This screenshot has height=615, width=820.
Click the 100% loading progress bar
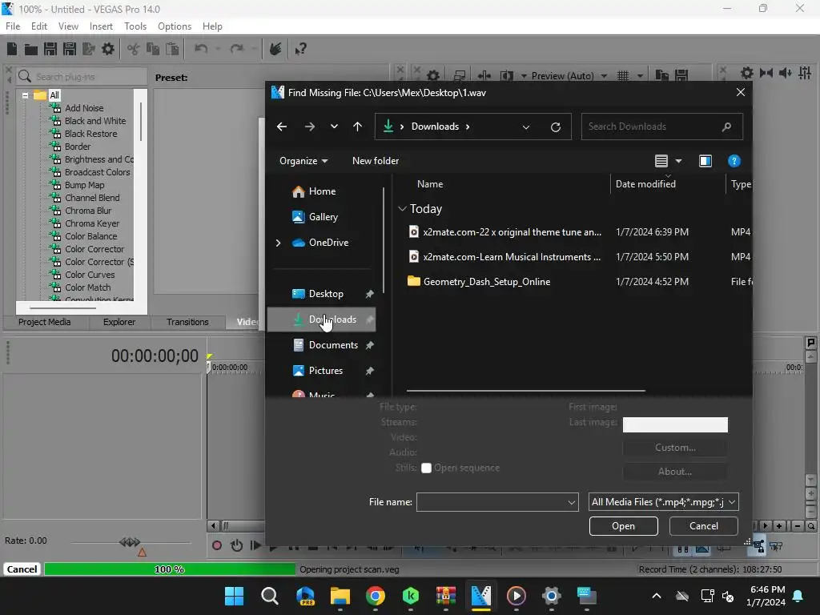[170, 569]
